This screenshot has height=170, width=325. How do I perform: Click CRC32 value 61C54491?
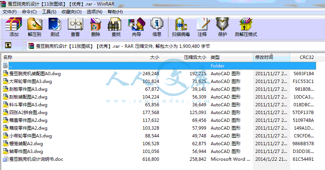pyautogui.click(x=303, y=159)
